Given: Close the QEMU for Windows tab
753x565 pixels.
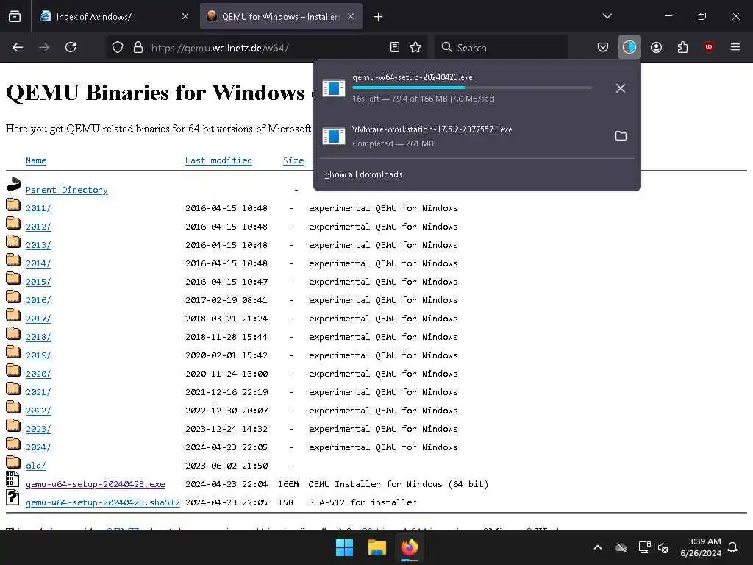Looking at the screenshot, I should [x=351, y=17].
